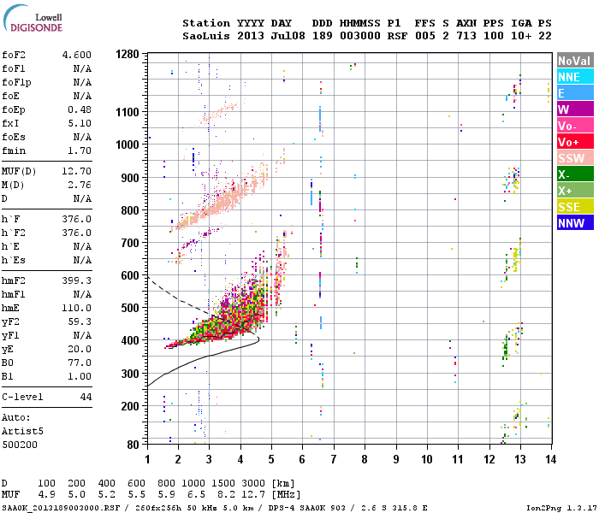Click the 1100 km y-axis label
The image size is (599, 513).
tap(128, 112)
